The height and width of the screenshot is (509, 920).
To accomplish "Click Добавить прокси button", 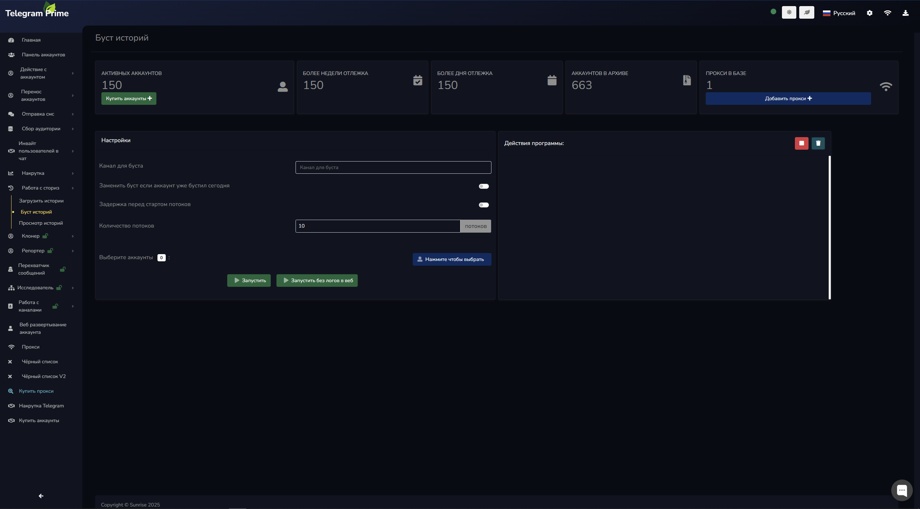I will [788, 99].
